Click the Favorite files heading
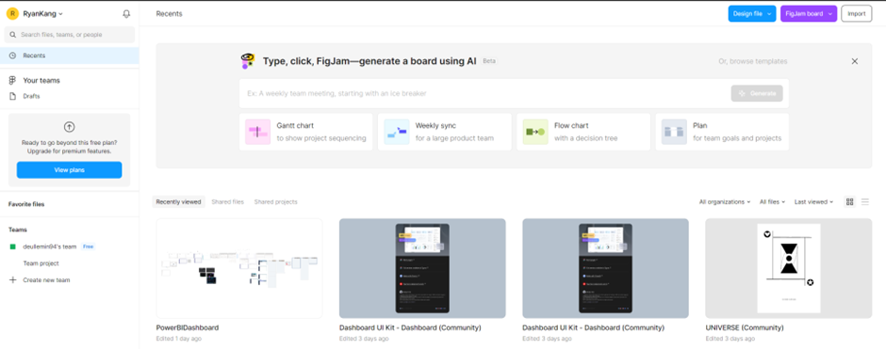The height and width of the screenshot is (349, 886). pos(26,204)
